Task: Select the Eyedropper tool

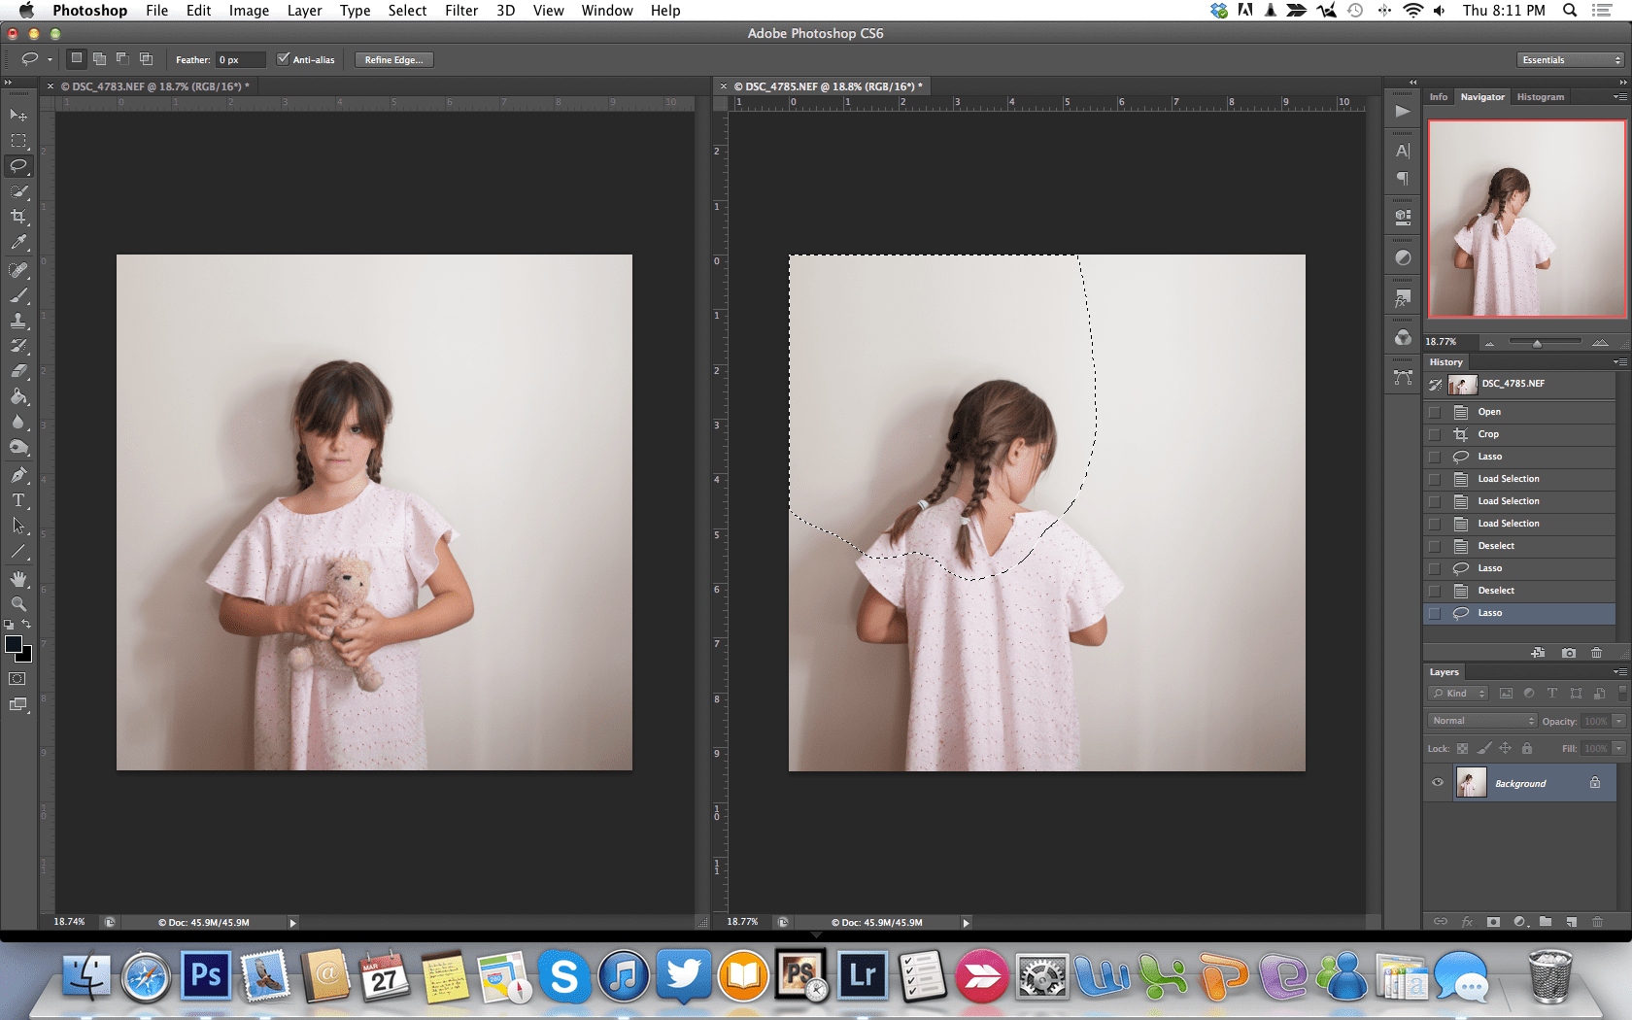Action: 18,243
